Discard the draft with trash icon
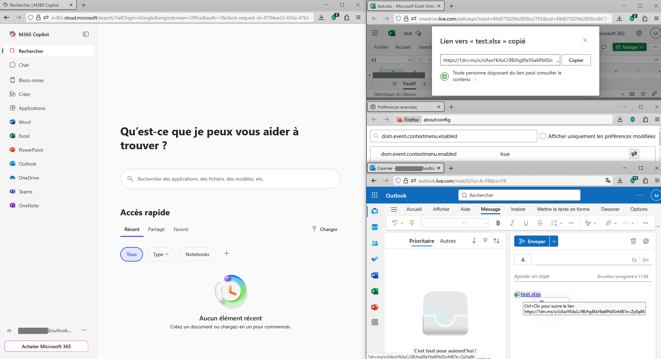The width and height of the screenshot is (661, 359). point(633,241)
